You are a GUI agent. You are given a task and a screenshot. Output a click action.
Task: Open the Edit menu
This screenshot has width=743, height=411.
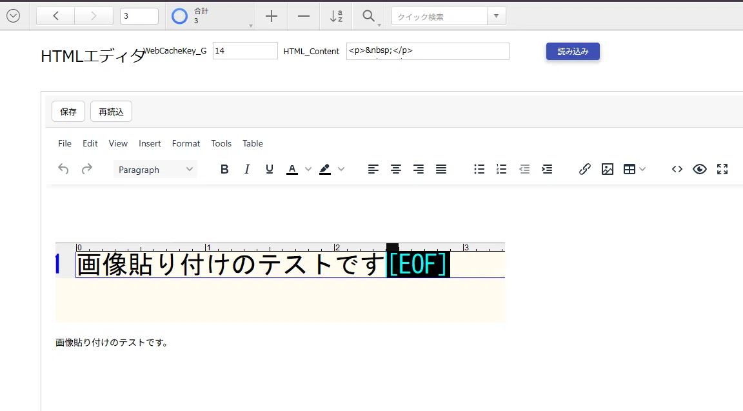coord(90,143)
